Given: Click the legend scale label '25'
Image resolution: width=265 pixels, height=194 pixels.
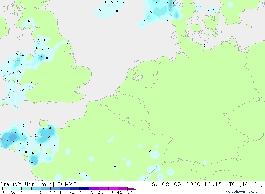Looking at the screenshot, I should pos(81,192).
